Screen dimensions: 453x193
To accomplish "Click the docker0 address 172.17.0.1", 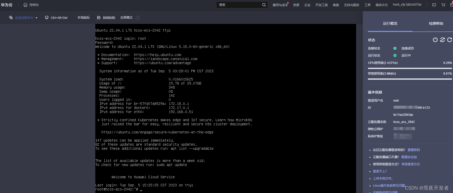I will pos(179,108).
